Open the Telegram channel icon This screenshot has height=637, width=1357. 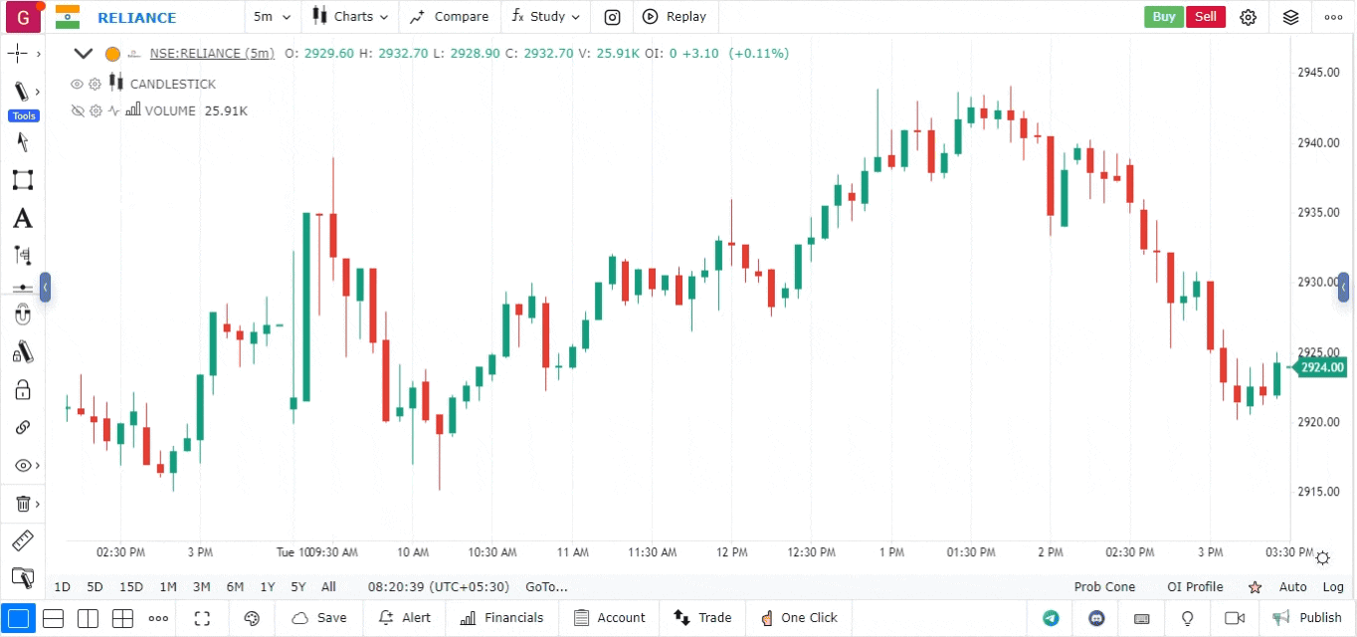(1051, 618)
